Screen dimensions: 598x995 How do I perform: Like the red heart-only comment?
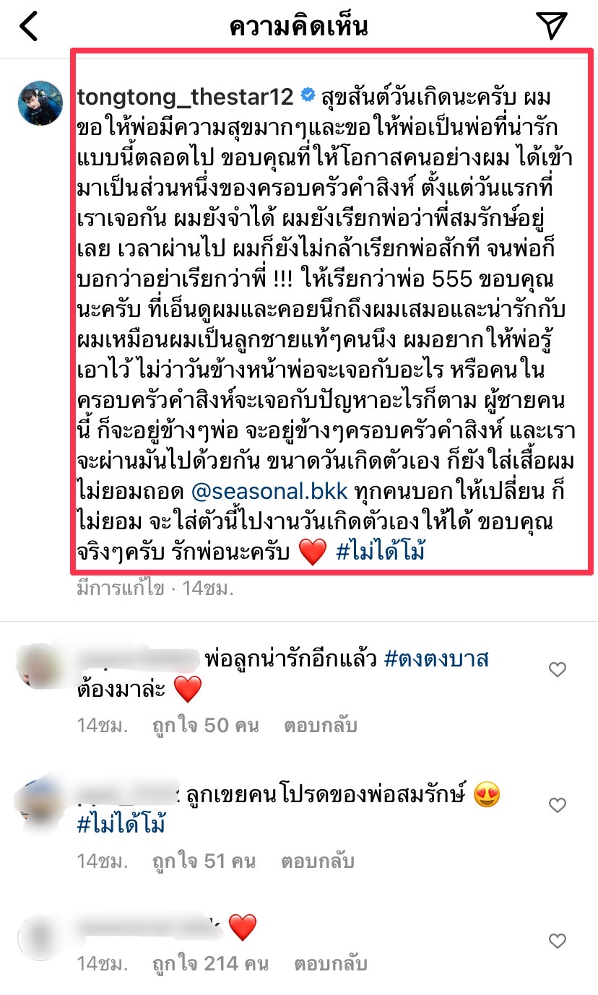pyautogui.click(x=558, y=941)
